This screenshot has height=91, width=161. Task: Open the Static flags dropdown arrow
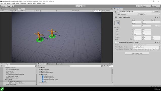[x=160, y=12]
